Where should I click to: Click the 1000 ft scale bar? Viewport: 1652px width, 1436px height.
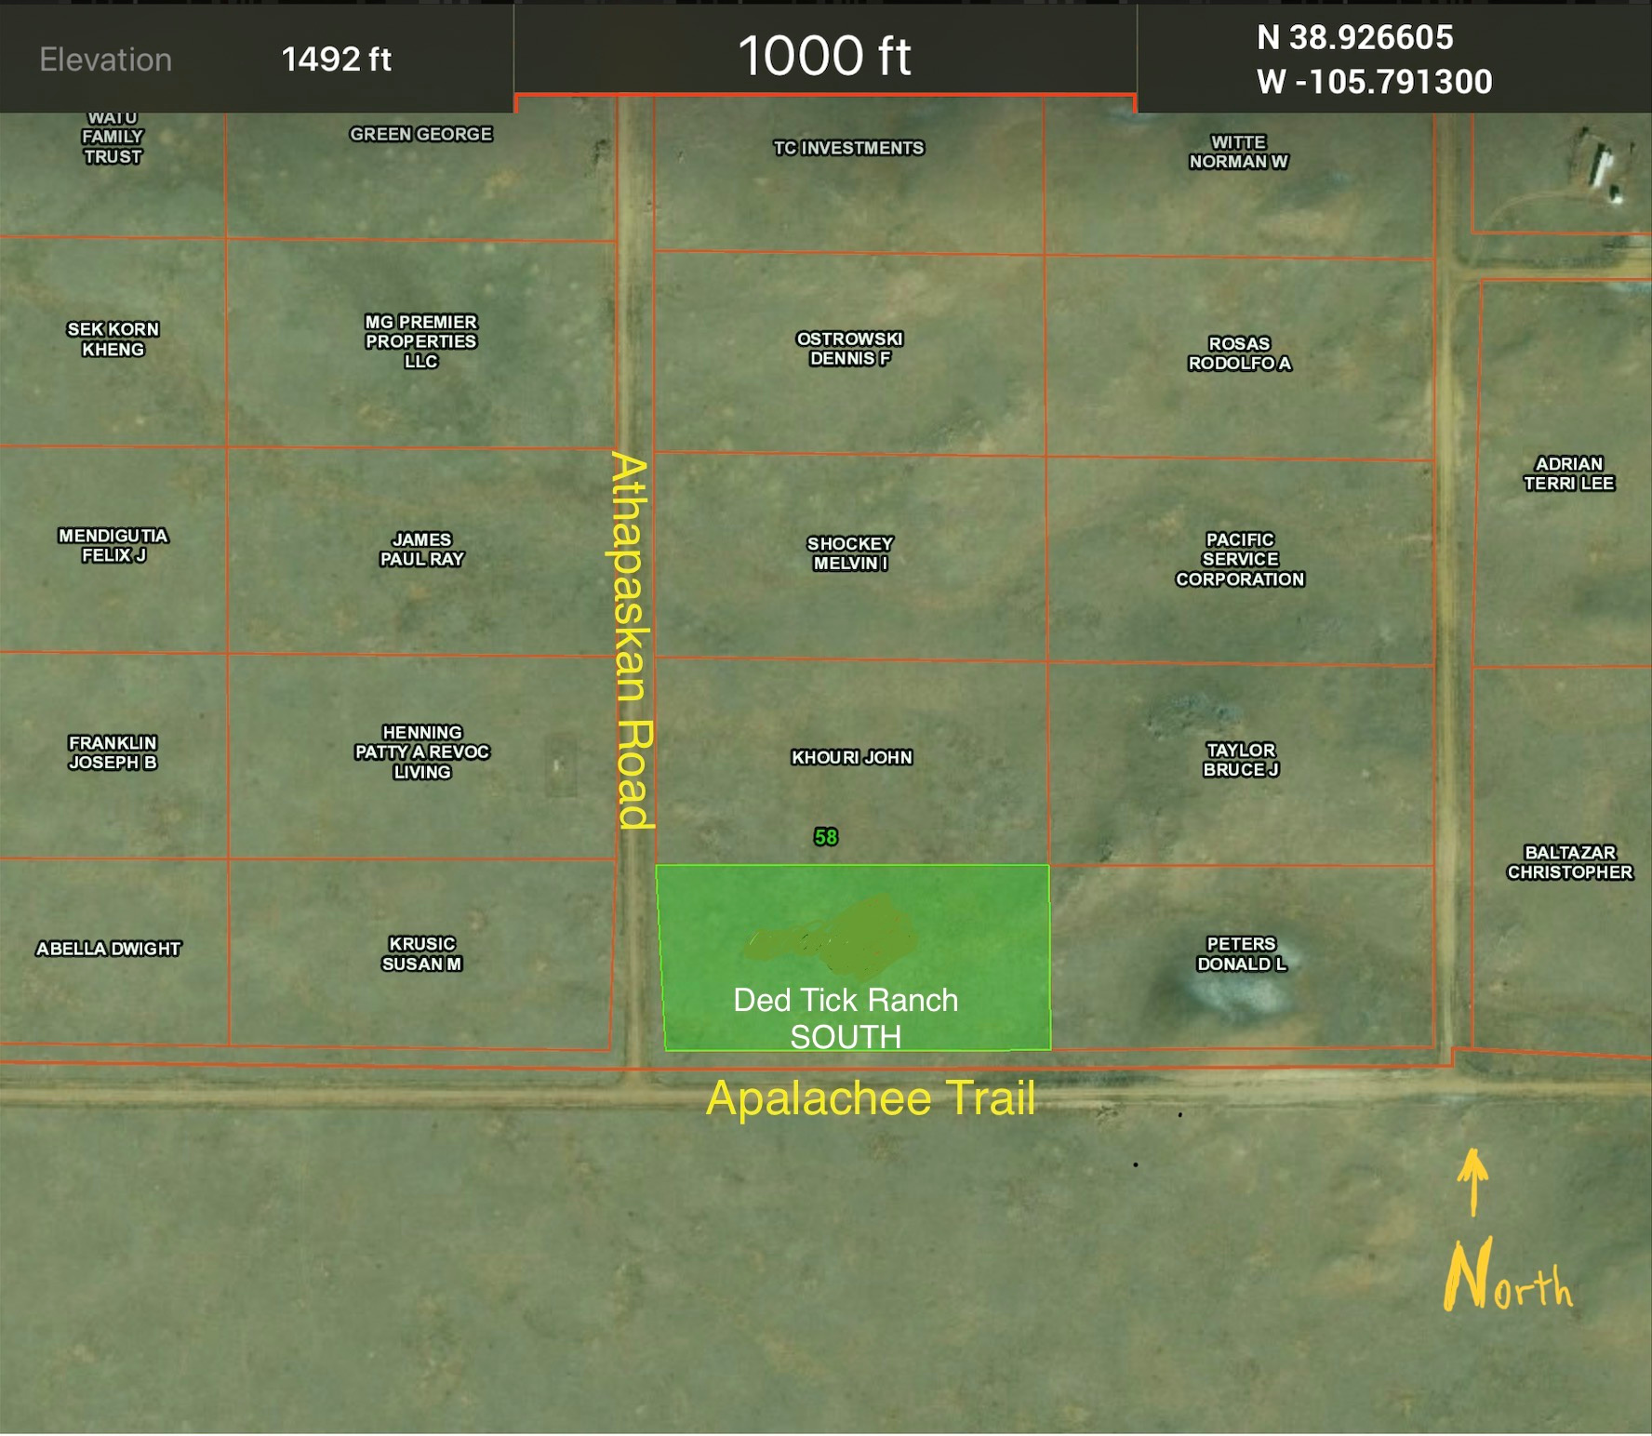(x=826, y=58)
